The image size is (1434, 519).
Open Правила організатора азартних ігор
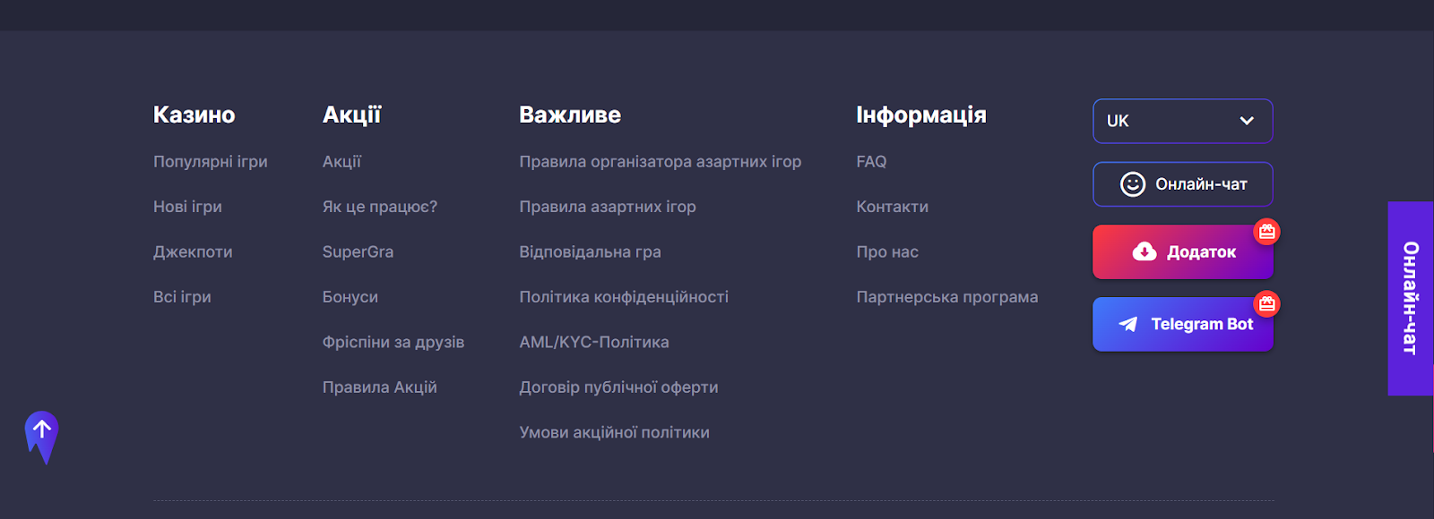click(661, 162)
